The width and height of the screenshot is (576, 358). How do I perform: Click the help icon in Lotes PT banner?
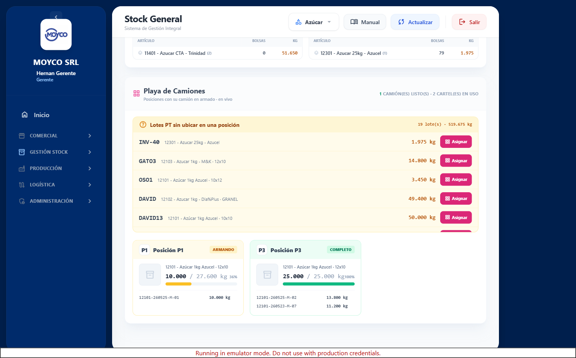coord(143,125)
